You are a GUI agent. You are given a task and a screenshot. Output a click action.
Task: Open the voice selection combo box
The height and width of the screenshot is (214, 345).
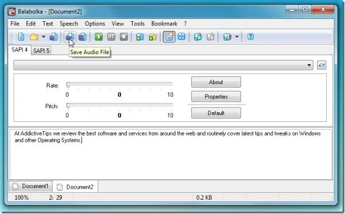(x=163, y=65)
